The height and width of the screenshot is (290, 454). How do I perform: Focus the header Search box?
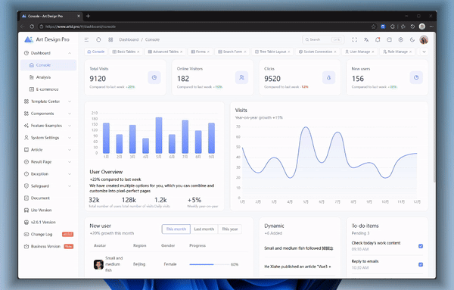[x=323, y=39]
